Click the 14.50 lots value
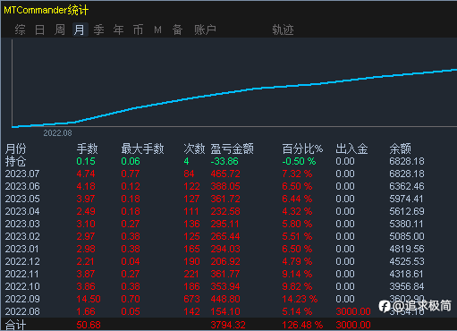 click(x=89, y=299)
